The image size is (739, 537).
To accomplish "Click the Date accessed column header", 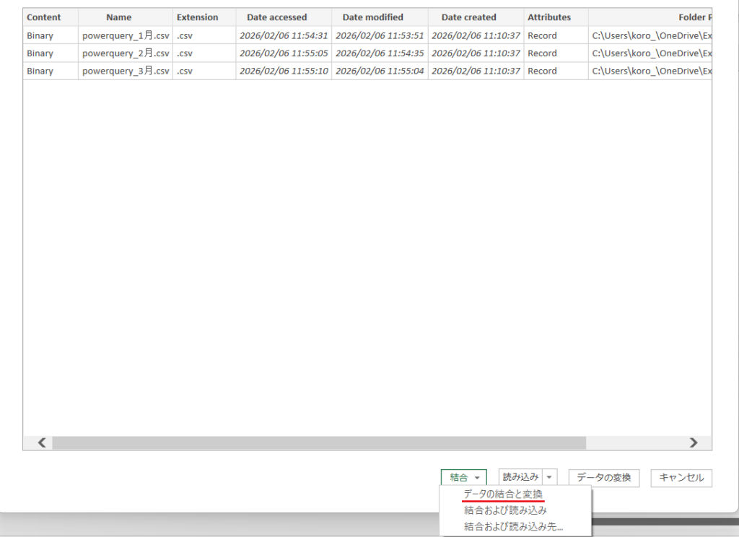I will (x=277, y=17).
